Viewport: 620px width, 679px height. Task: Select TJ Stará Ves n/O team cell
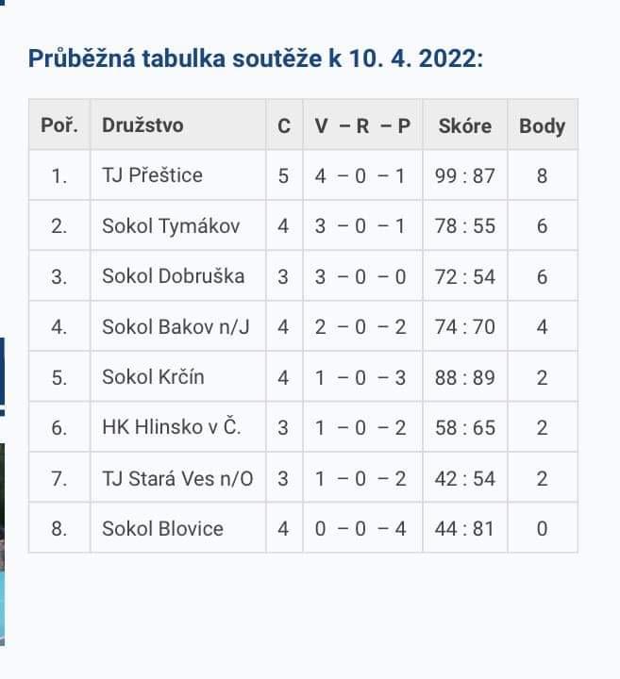tap(177, 478)
